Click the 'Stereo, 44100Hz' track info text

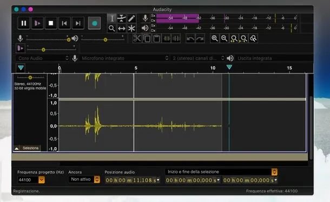point(28,84)
